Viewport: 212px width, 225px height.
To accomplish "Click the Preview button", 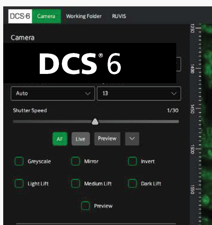I will click(107, 139).
